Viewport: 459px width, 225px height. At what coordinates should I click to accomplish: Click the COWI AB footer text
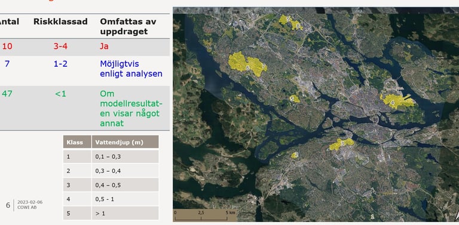27,208
